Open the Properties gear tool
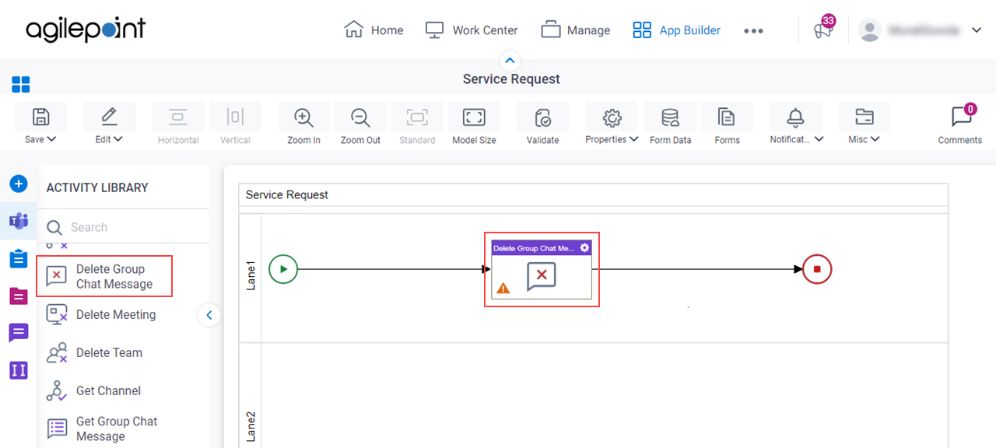 612,117
